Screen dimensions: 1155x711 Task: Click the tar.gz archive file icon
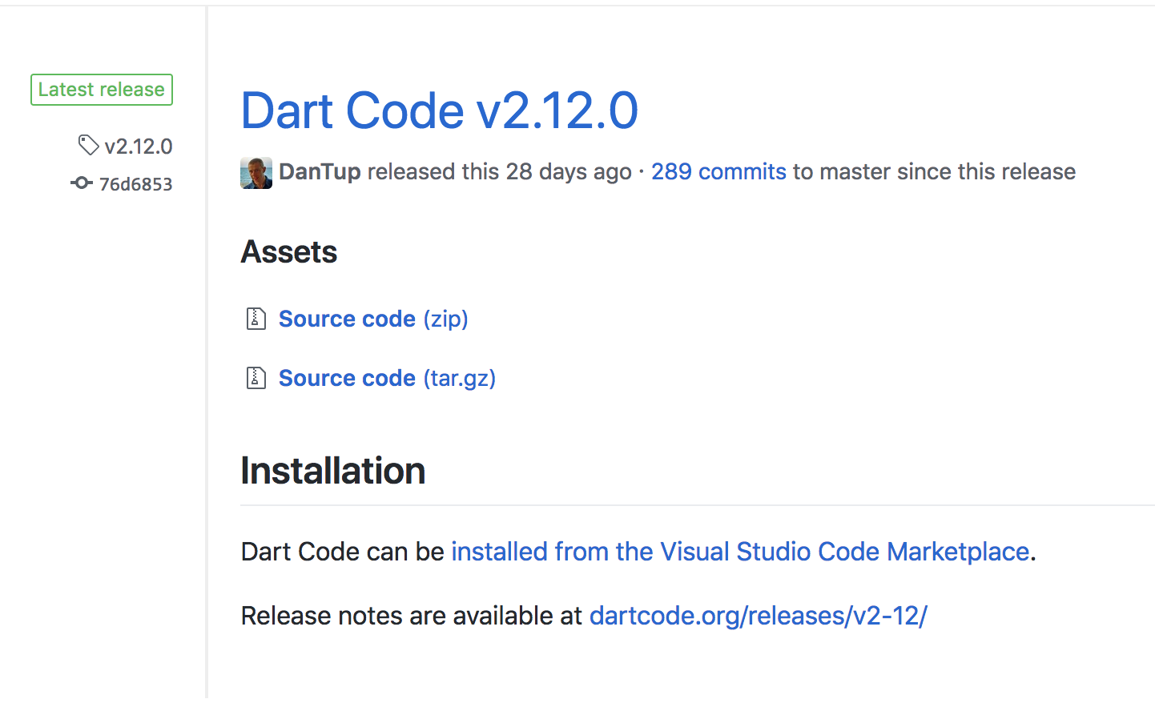pos(256,378)
